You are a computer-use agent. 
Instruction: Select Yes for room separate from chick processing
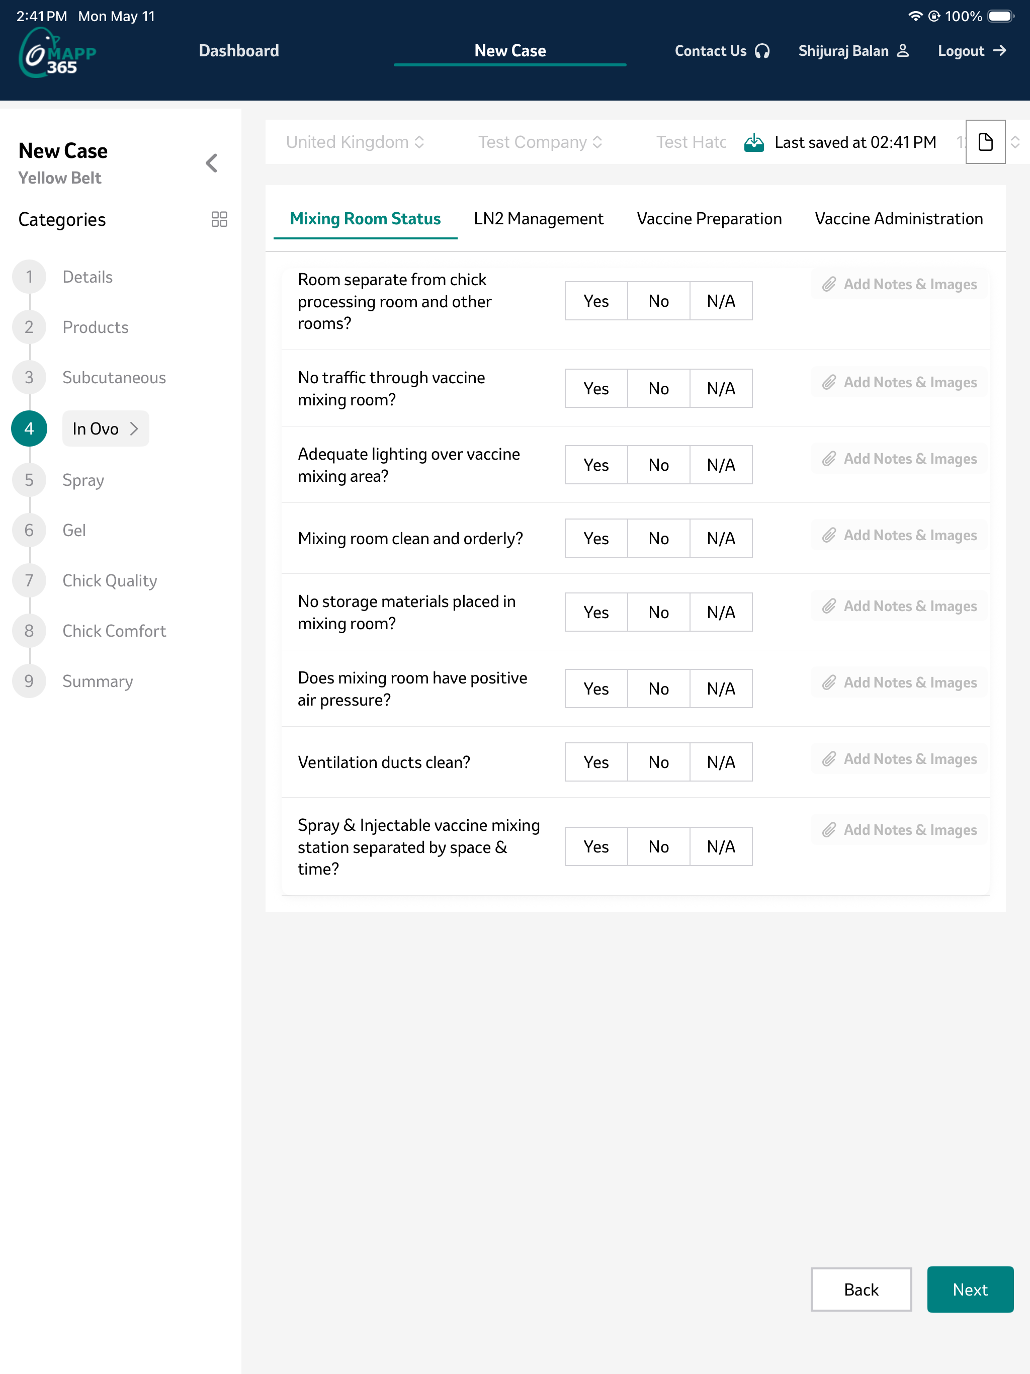click(x=596, y=301)
